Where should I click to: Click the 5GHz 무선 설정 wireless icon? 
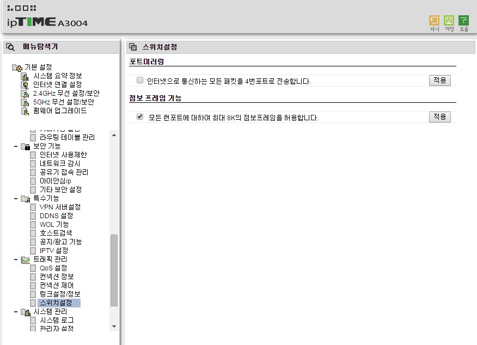coord(25,102)
